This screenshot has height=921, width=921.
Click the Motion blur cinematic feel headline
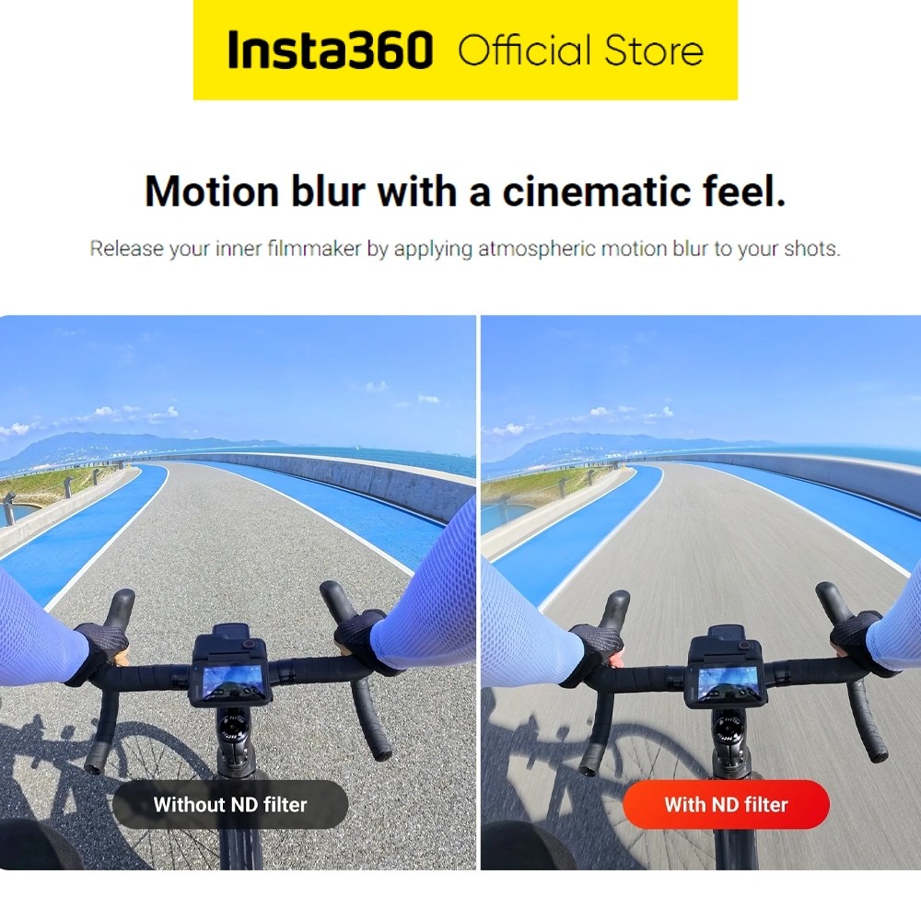tap(464, 192)
